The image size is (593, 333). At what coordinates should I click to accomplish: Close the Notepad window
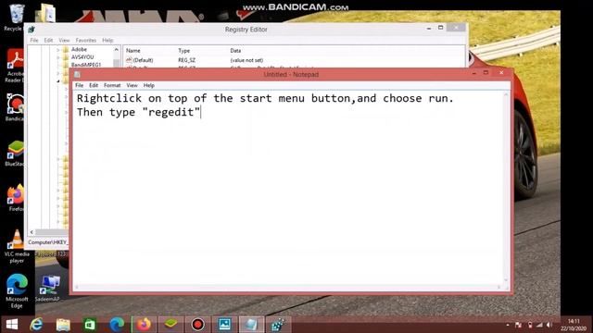(501, 73)
